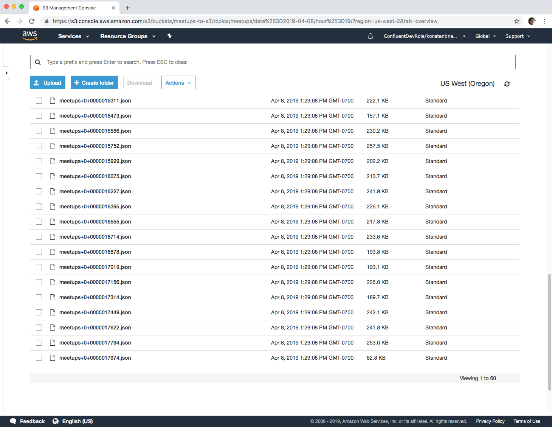Open the AWS logo home page
Viewport: 552px width, 427px height.
(29, 36)
